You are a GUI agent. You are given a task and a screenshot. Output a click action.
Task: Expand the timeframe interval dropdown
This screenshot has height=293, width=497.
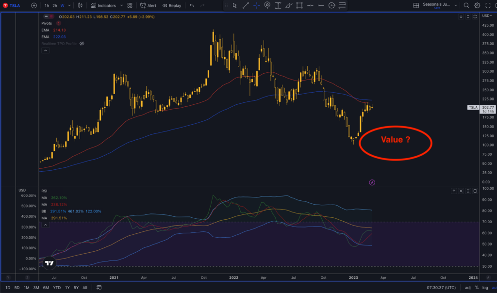(70, 5)
